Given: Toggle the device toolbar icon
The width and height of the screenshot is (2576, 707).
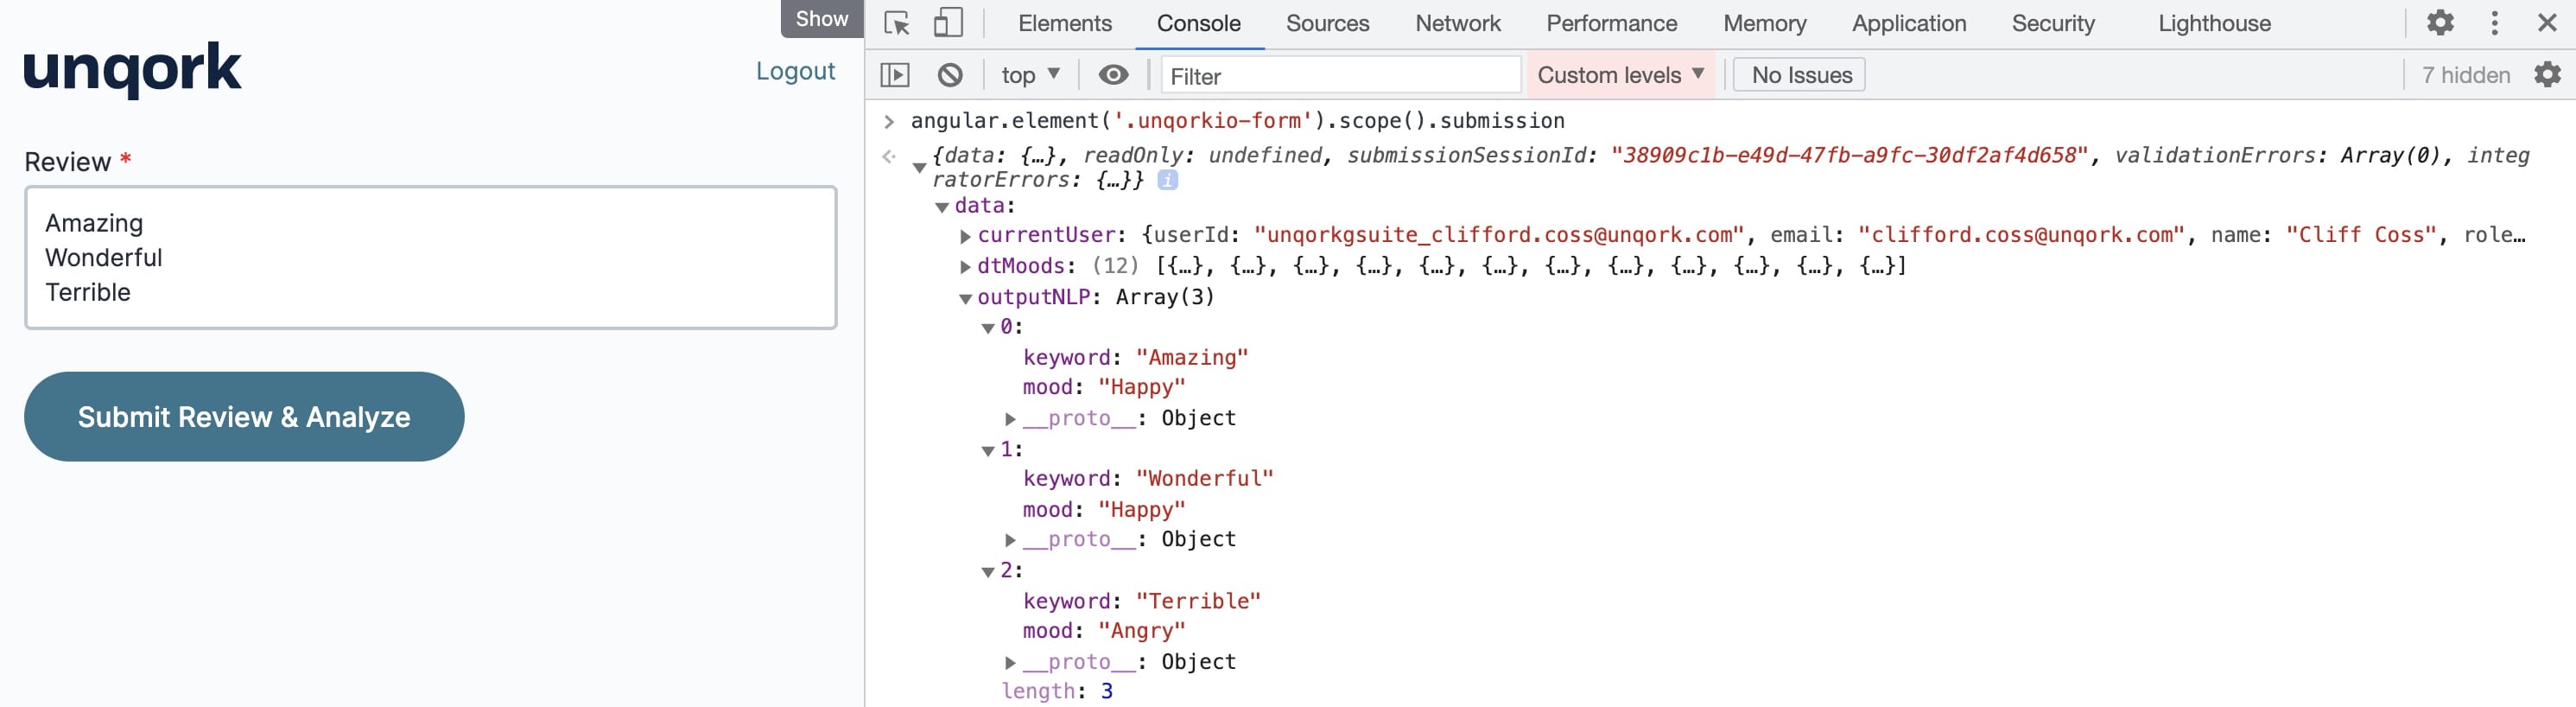Looking at the screenshot, I should point(948,22).
